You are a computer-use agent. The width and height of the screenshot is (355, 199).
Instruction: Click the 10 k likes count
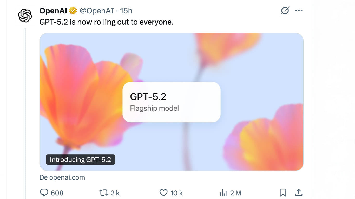coord(177,193)
